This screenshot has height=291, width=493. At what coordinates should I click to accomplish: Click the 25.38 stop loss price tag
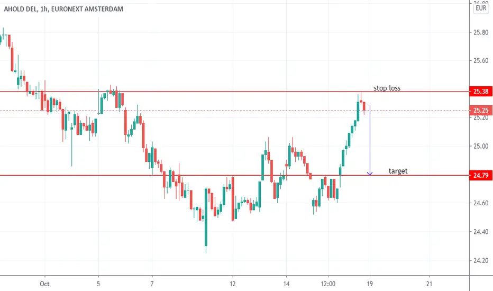pyautogui.click(x=481, y=92)
